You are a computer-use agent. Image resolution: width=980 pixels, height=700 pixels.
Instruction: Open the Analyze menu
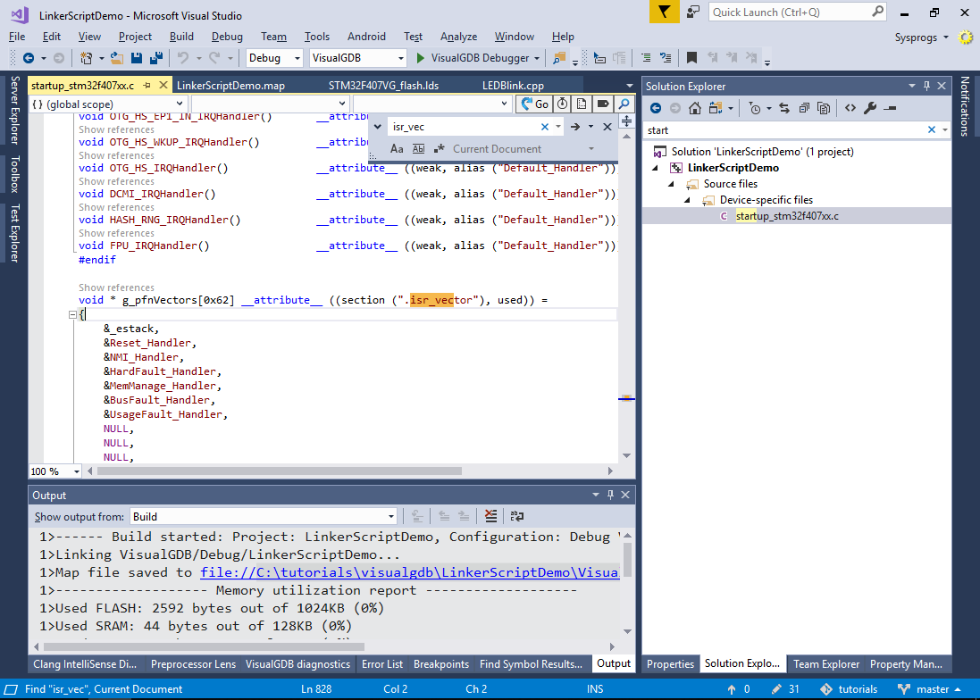pyautogui.click(x=458, y=37)
